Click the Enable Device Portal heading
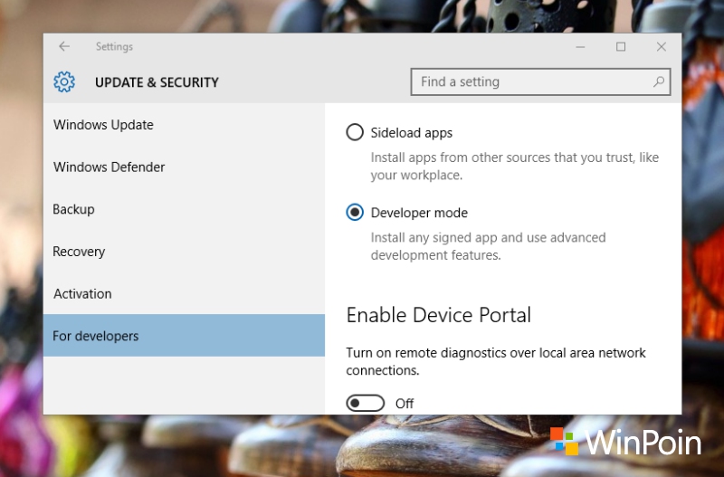This screenshot has width=724, height=477. pyautogui.click(x=439, y=315)
